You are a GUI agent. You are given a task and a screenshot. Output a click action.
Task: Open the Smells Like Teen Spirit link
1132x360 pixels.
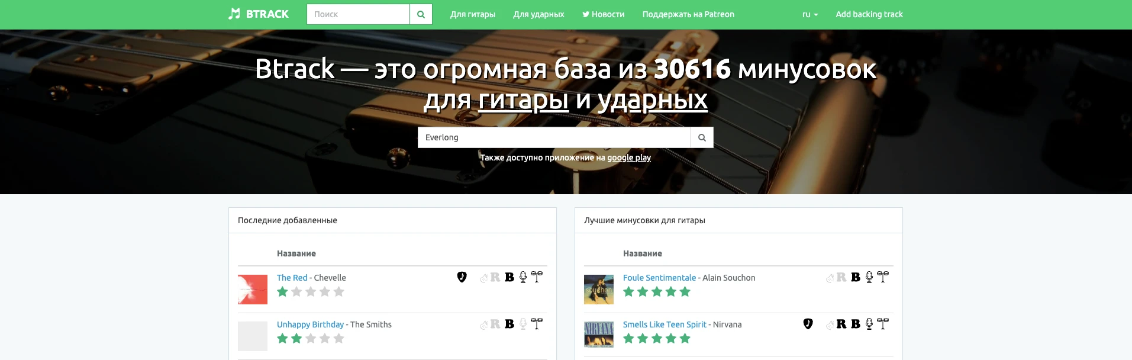point(665,324)
